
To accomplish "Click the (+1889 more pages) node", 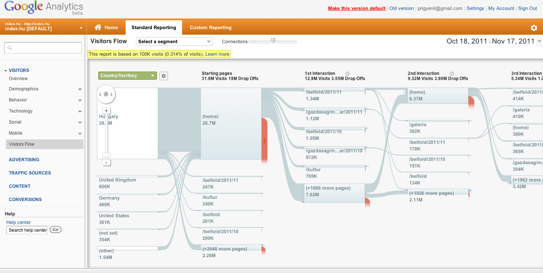I will [x=334, y=193].
